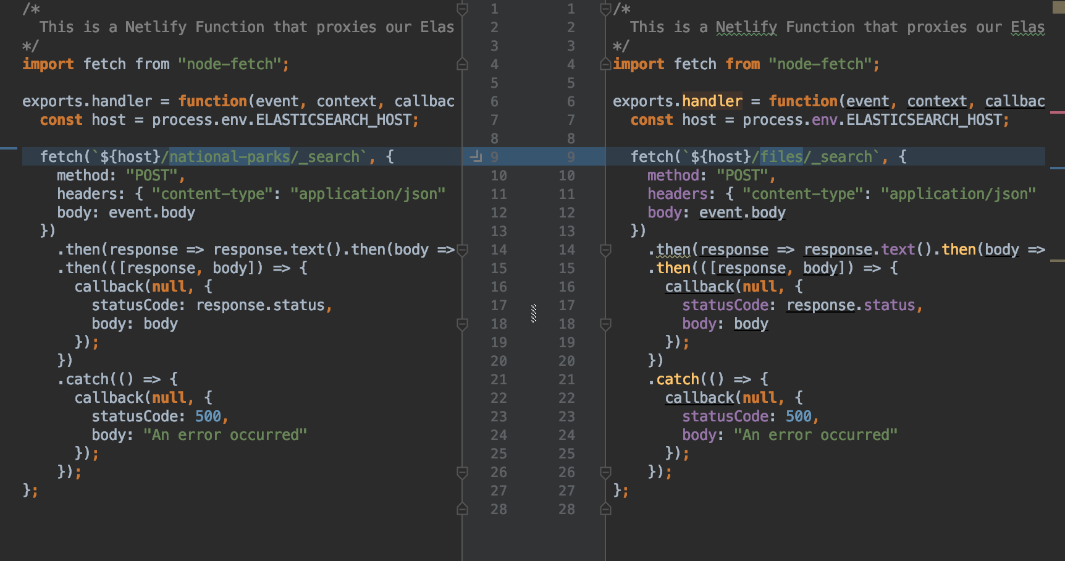Collapse the comment block fold marker, right editor top
The image size is (1065, 561).
(604, 9)
